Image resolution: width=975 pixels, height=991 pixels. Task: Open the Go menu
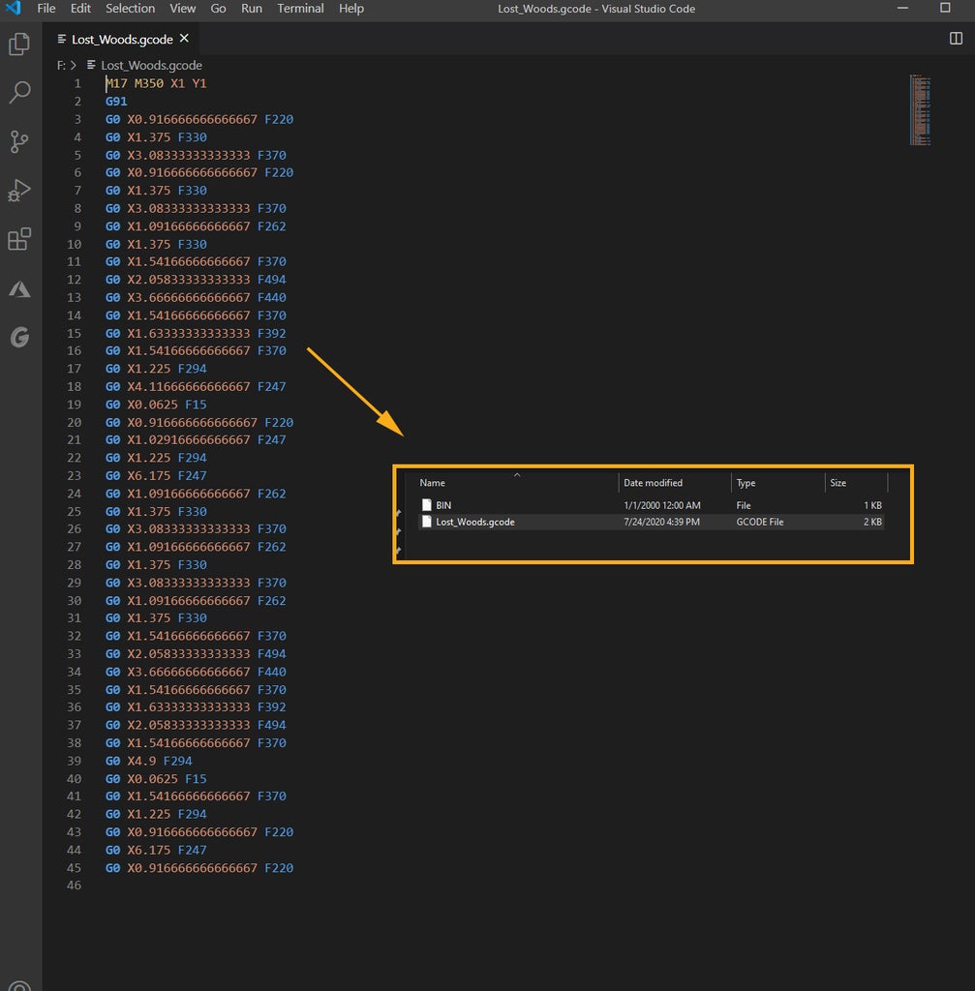[218, 8]
